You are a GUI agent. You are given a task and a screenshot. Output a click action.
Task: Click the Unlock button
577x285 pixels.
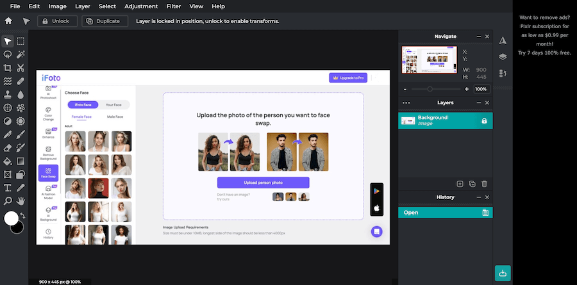[x=58, y=21]
